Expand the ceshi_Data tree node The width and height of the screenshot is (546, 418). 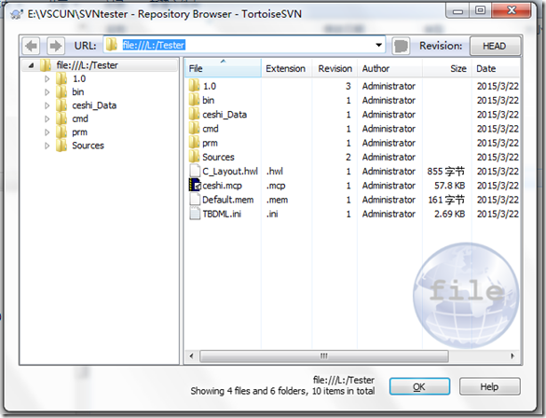pos(47,105)
